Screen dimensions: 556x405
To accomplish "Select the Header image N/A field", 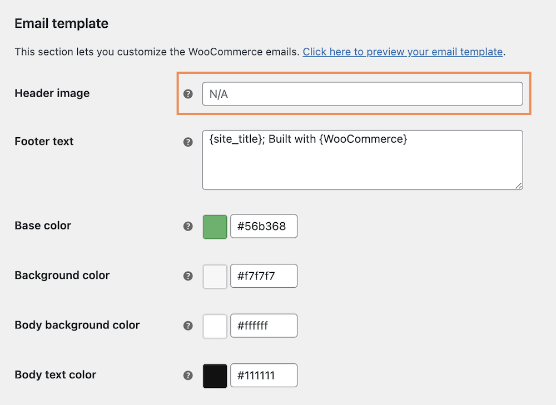I will 361,94.
